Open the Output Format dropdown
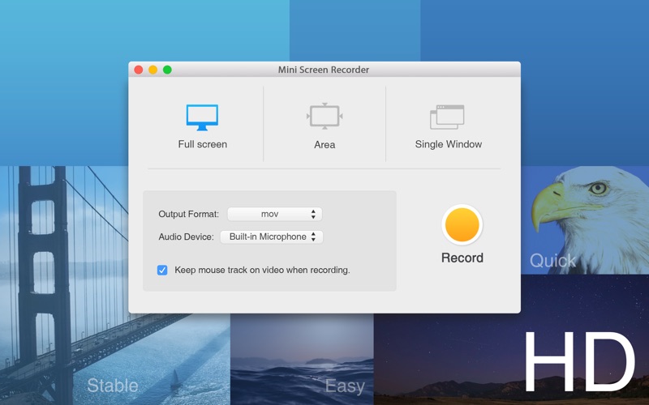The image size is (649, 405). (275, 214)
